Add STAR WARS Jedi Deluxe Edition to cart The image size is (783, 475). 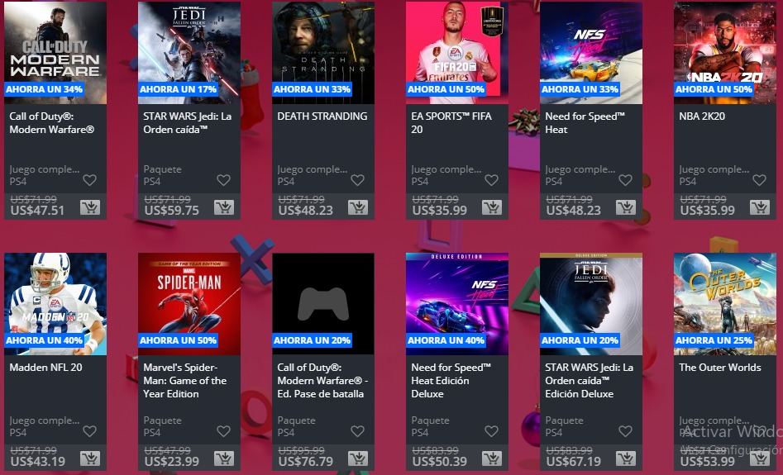click(625, 458)
